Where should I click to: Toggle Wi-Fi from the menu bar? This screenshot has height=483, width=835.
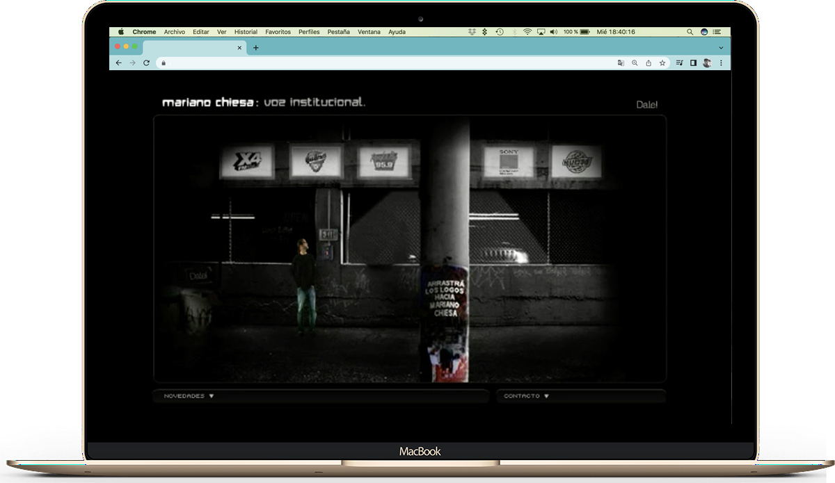pos(527,32)
